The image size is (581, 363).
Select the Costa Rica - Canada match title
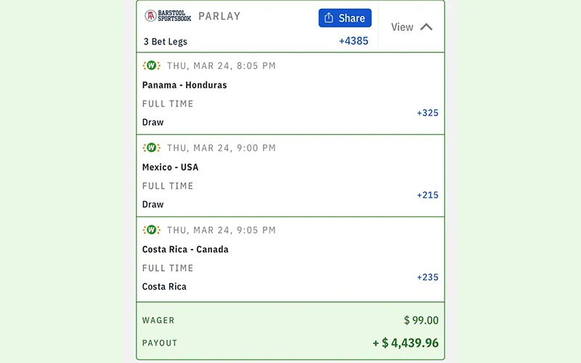[x=185, y=249]
